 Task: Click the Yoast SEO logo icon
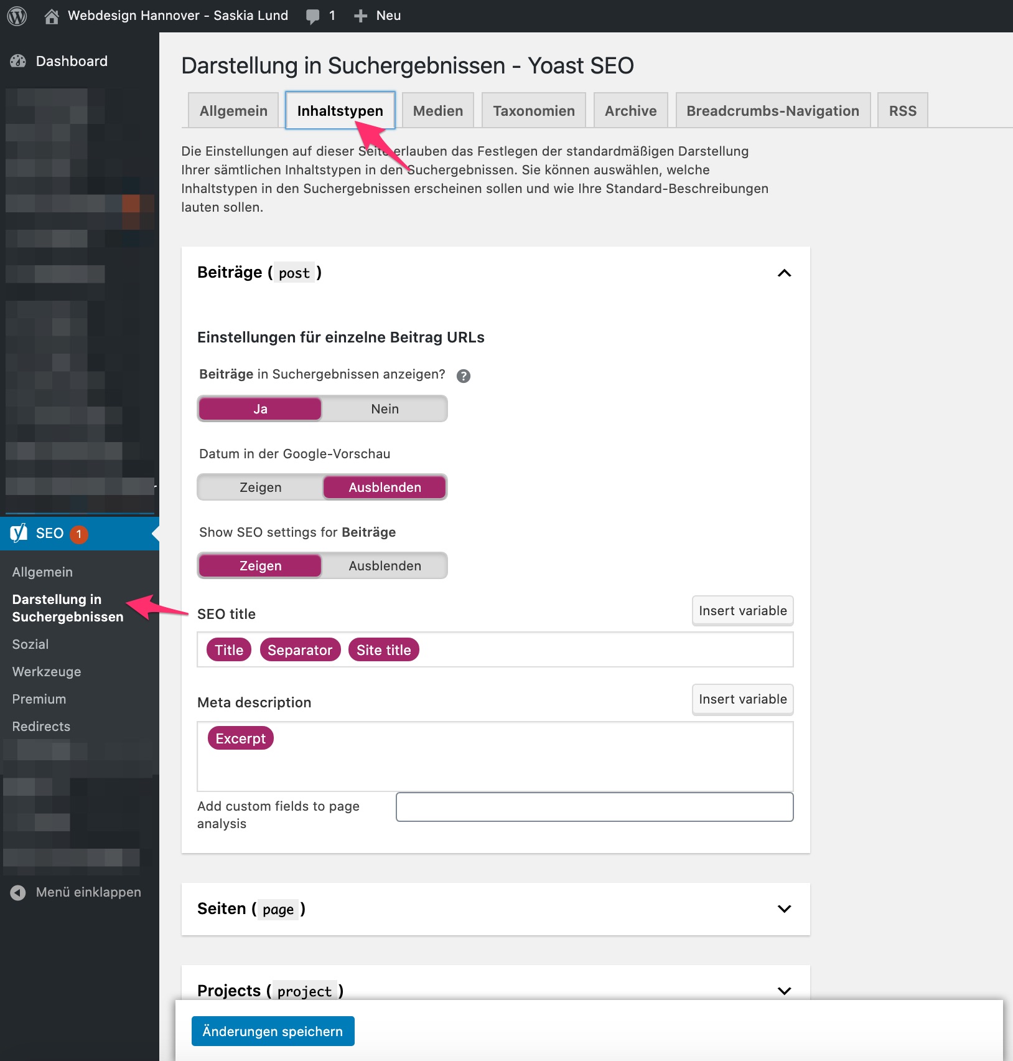[x=19, y=533]
